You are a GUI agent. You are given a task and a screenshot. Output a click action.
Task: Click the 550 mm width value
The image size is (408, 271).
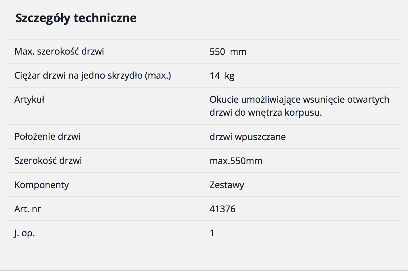tap(228, 52)
